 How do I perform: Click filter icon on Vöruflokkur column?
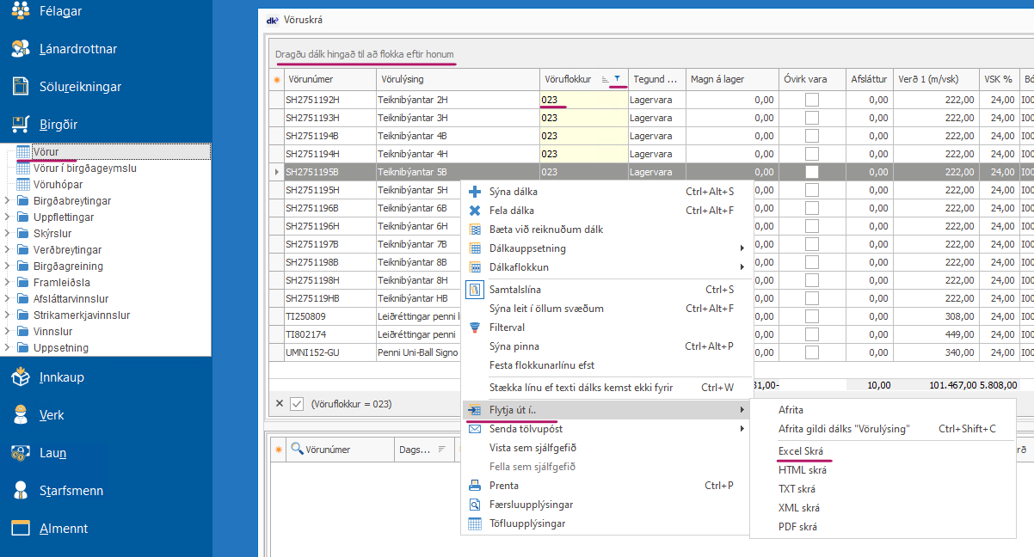click(x=617, y=79)
